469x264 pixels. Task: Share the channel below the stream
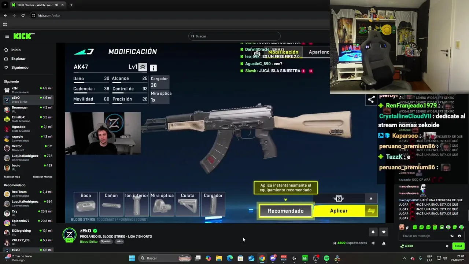pyautogui.click(x=373, y=243)
